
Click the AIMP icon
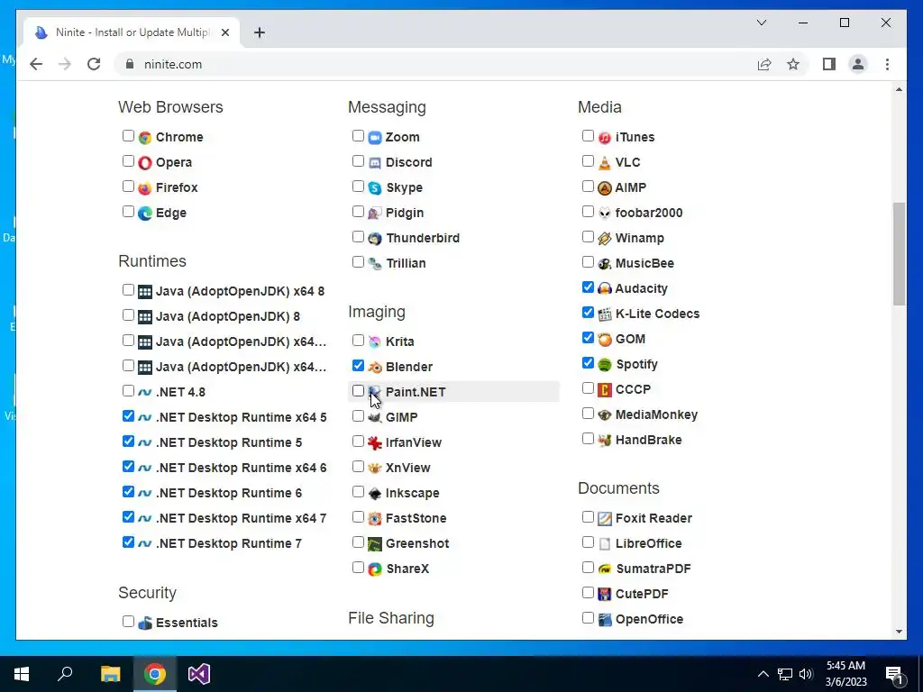(605, 188)
